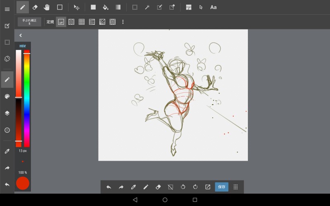Select the Eraser tool in top toolbar

[x=35, y=7]
